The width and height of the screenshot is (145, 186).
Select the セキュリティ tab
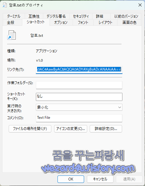tap(81, 16)
